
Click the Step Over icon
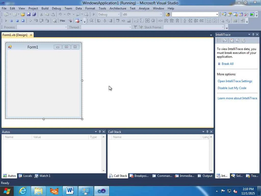pos(42,21)
